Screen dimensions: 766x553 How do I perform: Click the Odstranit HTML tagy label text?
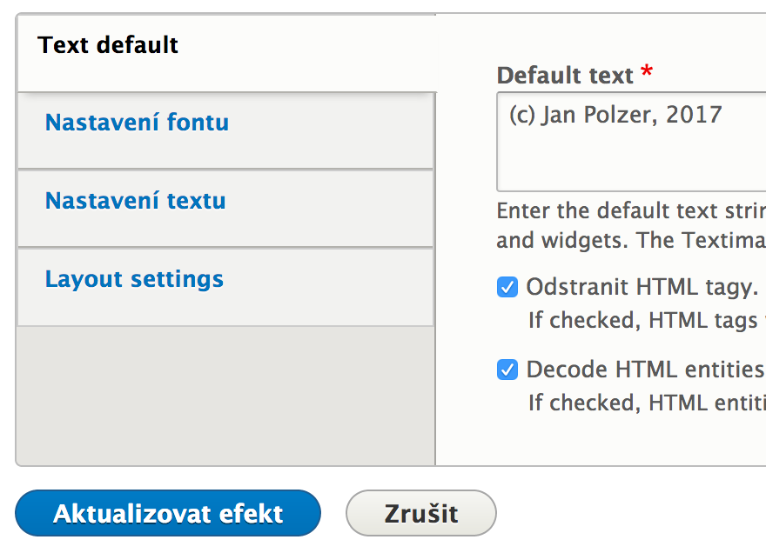tap(642, 287)
